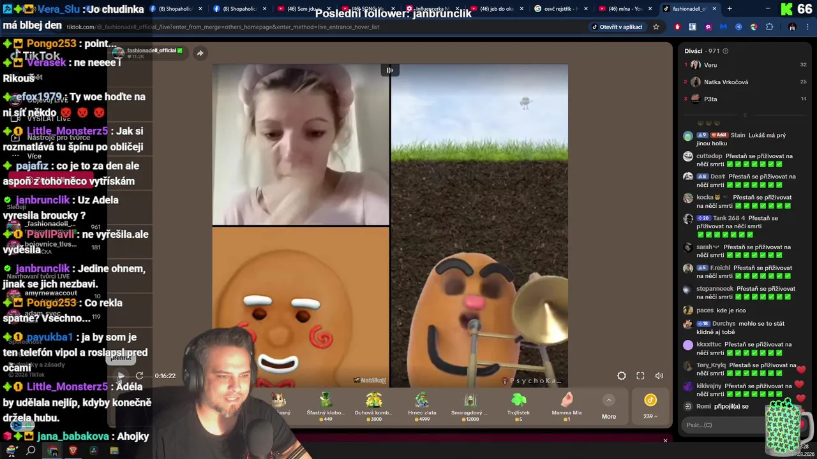The height and width of the screenshot is (459, 817).
Task: Open the Šťastný klobouk gift costing 449 coins
Action: [326, 406]
